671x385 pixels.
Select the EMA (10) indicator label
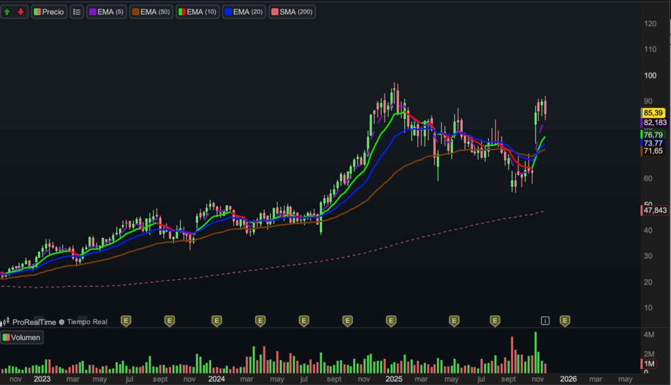coord(197,12)
